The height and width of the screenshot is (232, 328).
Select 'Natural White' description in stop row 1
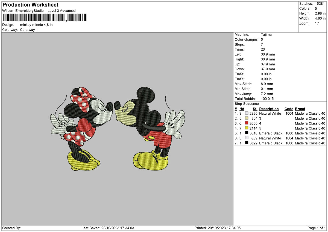click(x=270, y=114)
